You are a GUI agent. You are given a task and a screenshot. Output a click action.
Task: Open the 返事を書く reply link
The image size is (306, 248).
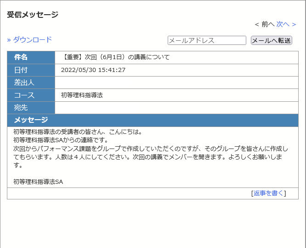[269, 193]
